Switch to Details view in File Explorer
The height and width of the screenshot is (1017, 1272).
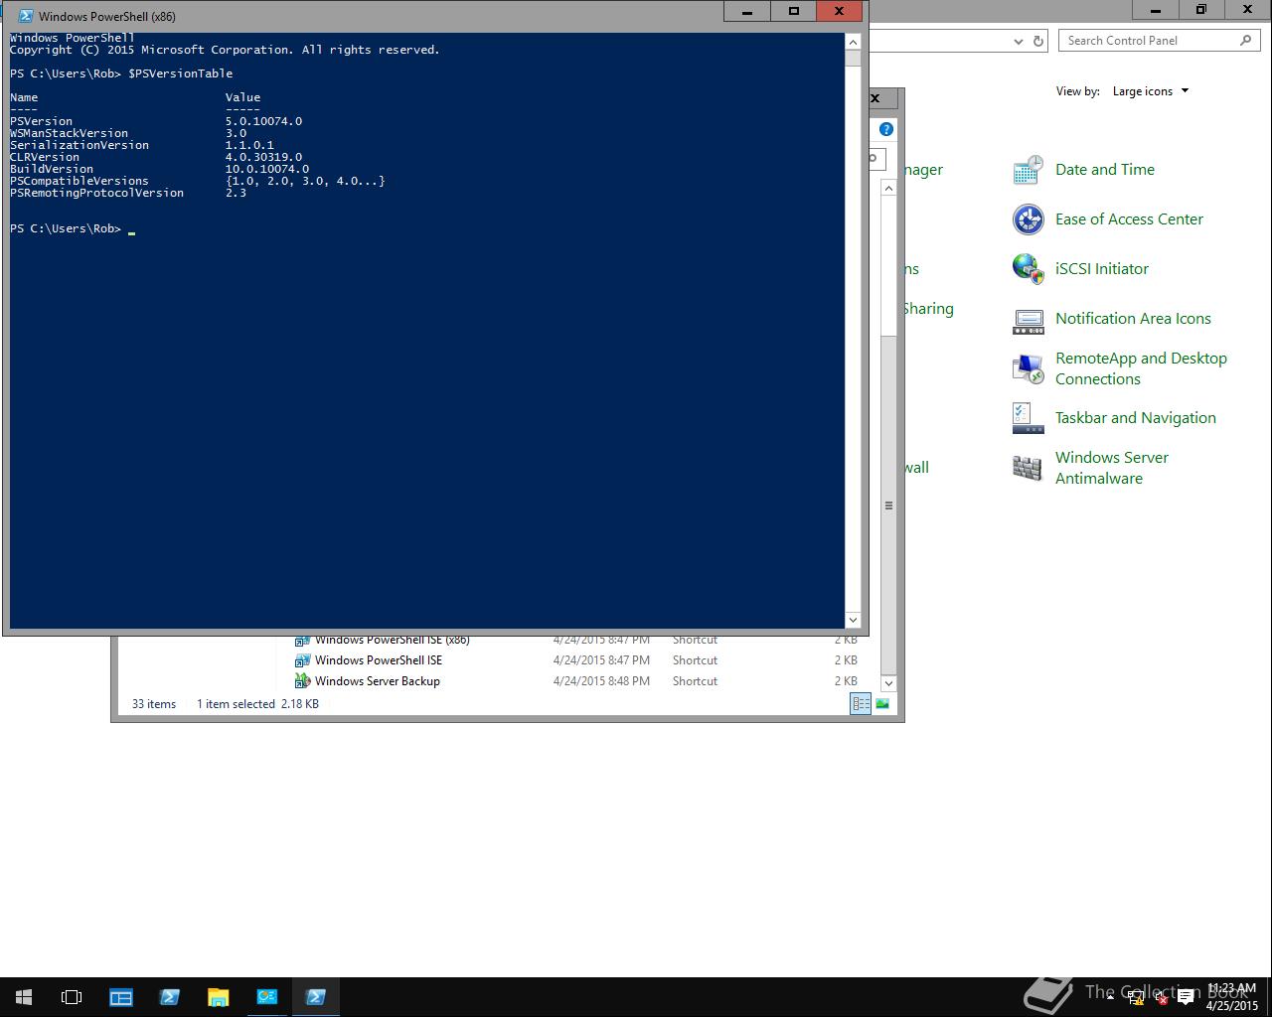(x=861, y=704)
